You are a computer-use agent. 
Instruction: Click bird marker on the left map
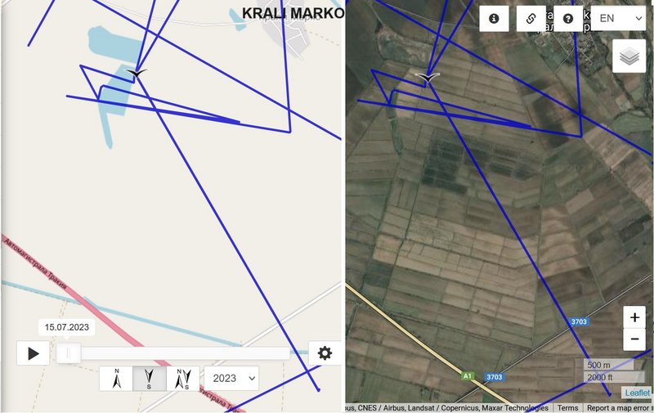(137, 74)
